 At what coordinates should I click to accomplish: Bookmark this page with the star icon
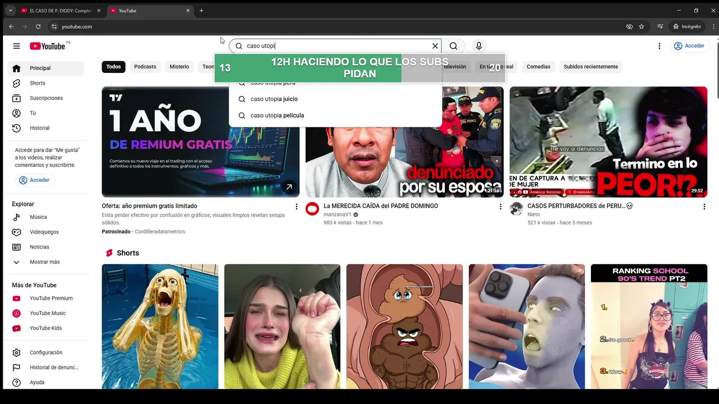pyautogui.click(x=641, y=26)
